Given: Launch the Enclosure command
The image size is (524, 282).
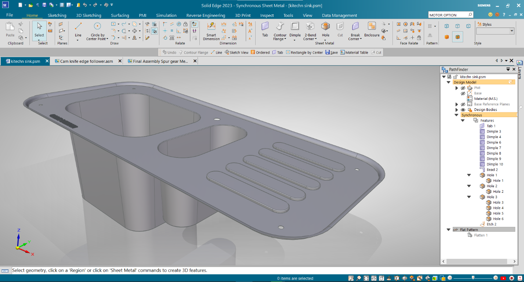Looking at the screenshot, I should tap(372, 29).
